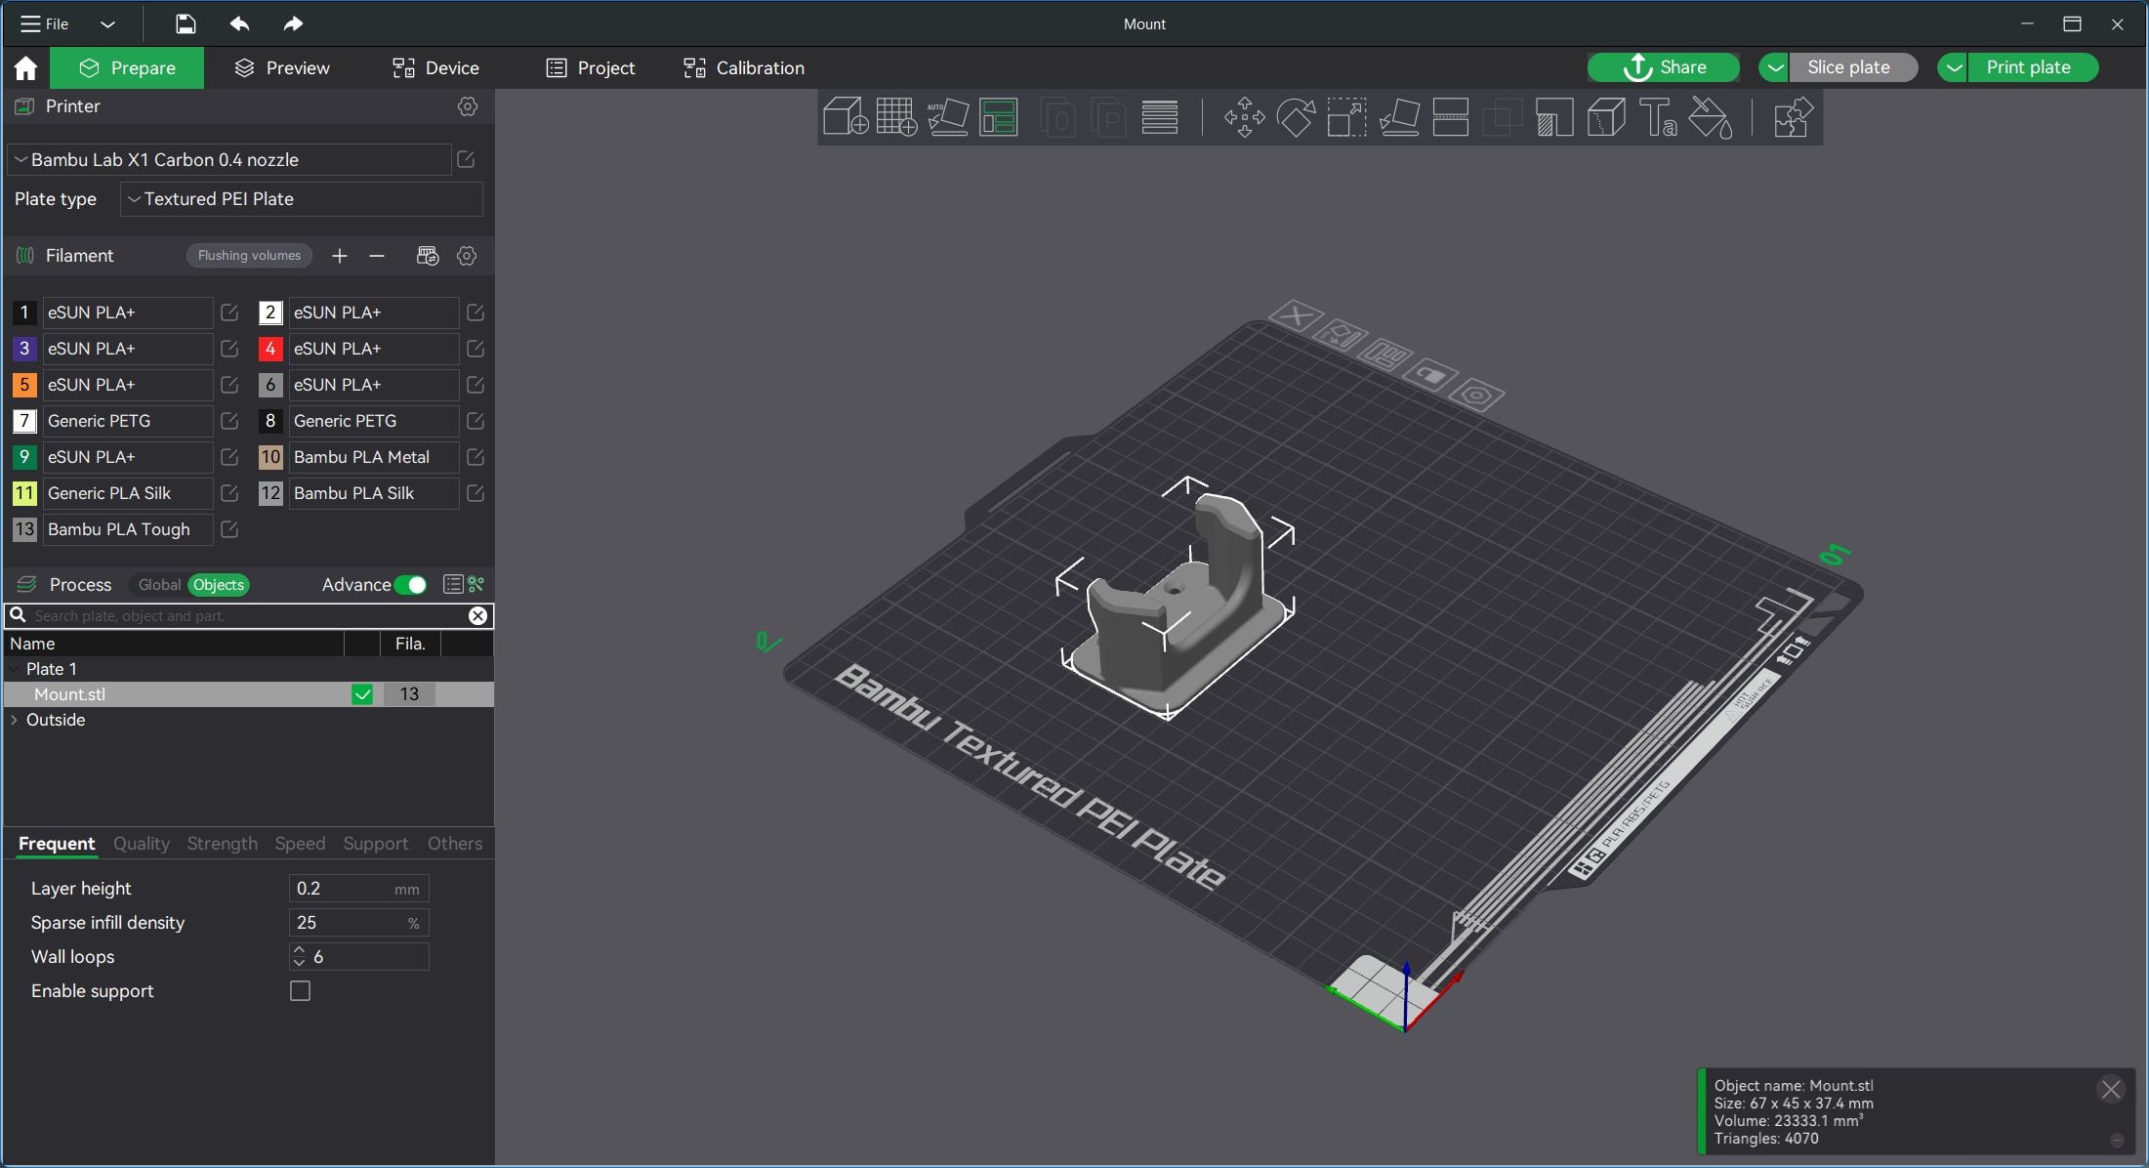Toggle the Advance switch
Viewport: 2149px width, 1168px height.
[x=411, y=585]
